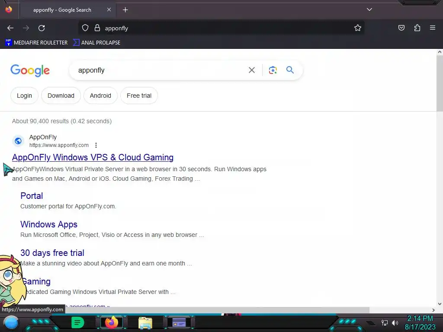The height and width of the screenshot is (332, 443).
Task: Open more options dots beside apponfly.com URL
Action: tap(96, 145)
